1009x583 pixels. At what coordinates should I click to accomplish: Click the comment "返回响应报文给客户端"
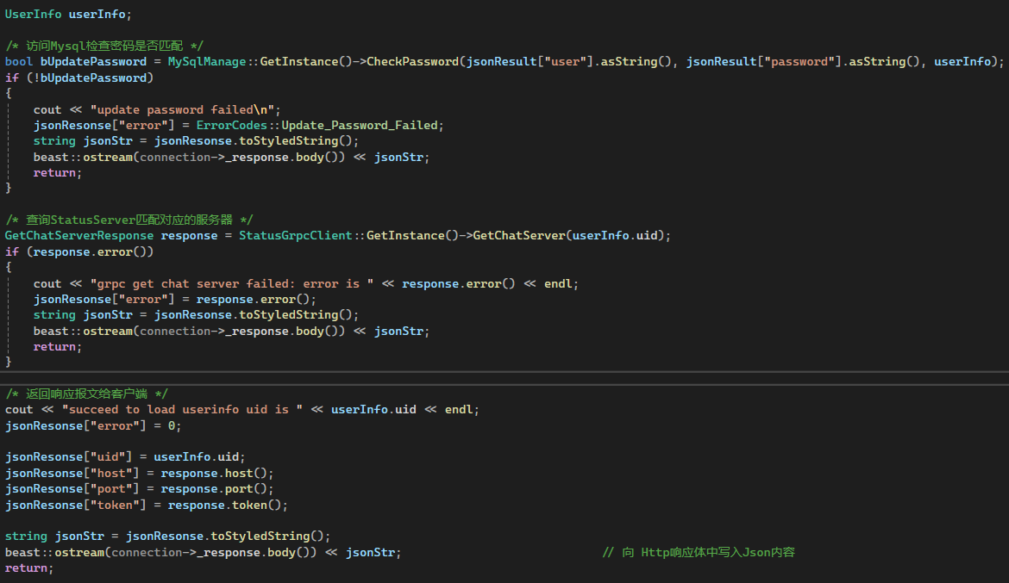coord(86,394)
